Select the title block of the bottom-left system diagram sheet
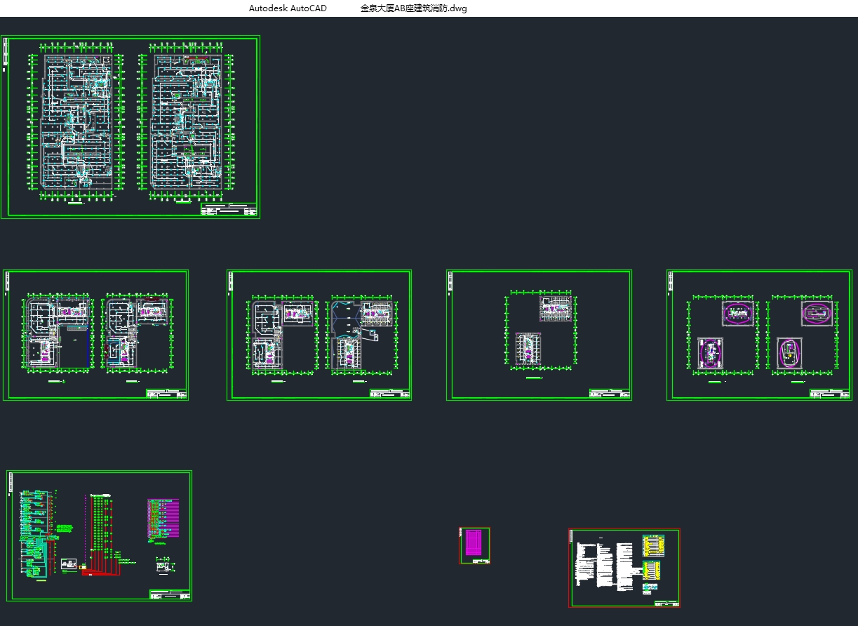The image size is (858, 626). tap(169, 595)
